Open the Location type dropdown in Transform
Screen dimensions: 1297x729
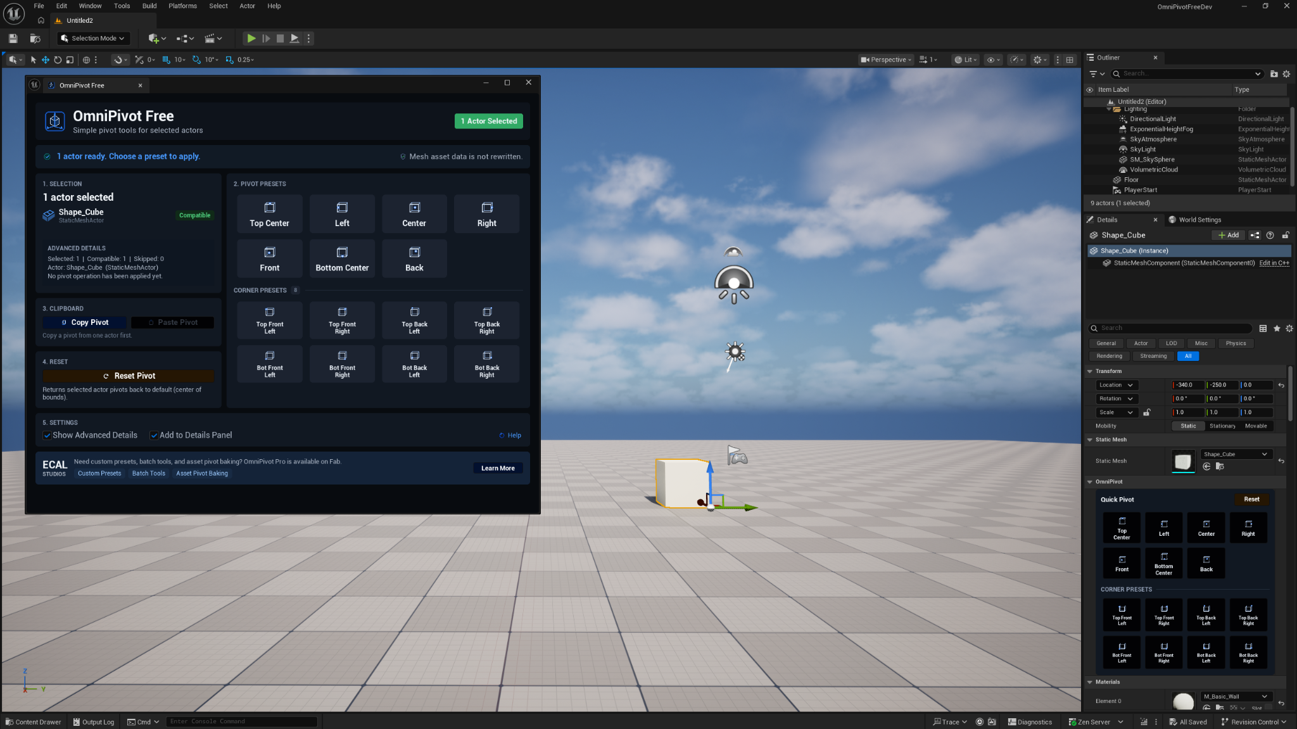1116,385
